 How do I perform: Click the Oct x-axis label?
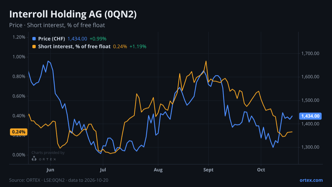(x=261, y=170)
